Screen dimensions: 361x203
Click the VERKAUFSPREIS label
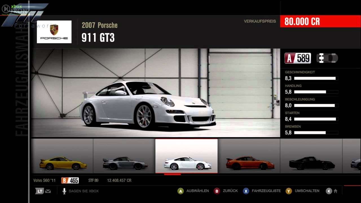260,21
